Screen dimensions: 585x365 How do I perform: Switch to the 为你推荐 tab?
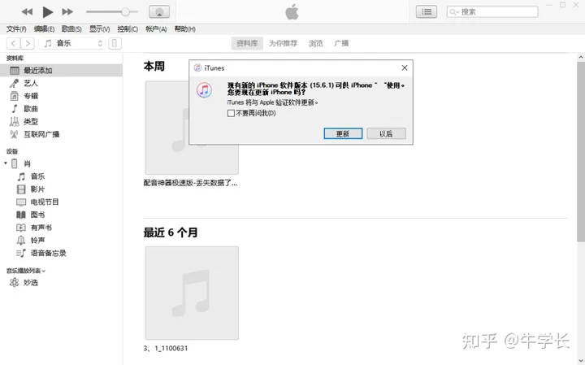click(284, 44)
